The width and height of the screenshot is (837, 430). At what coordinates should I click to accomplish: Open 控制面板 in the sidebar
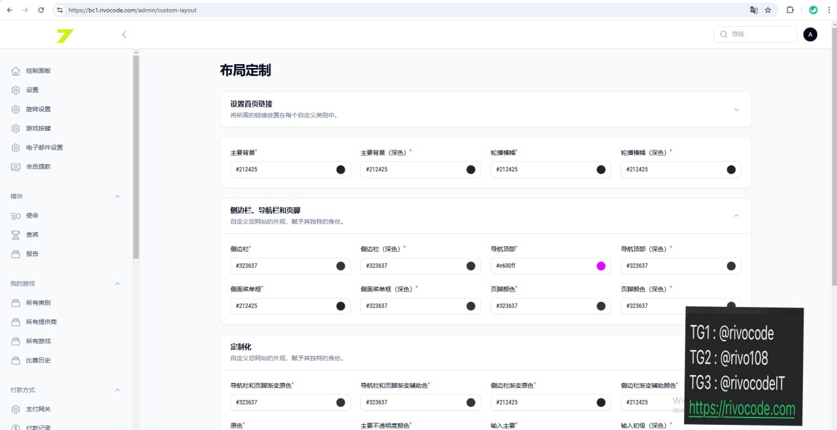pyautogui.click(x=38, y=71)
